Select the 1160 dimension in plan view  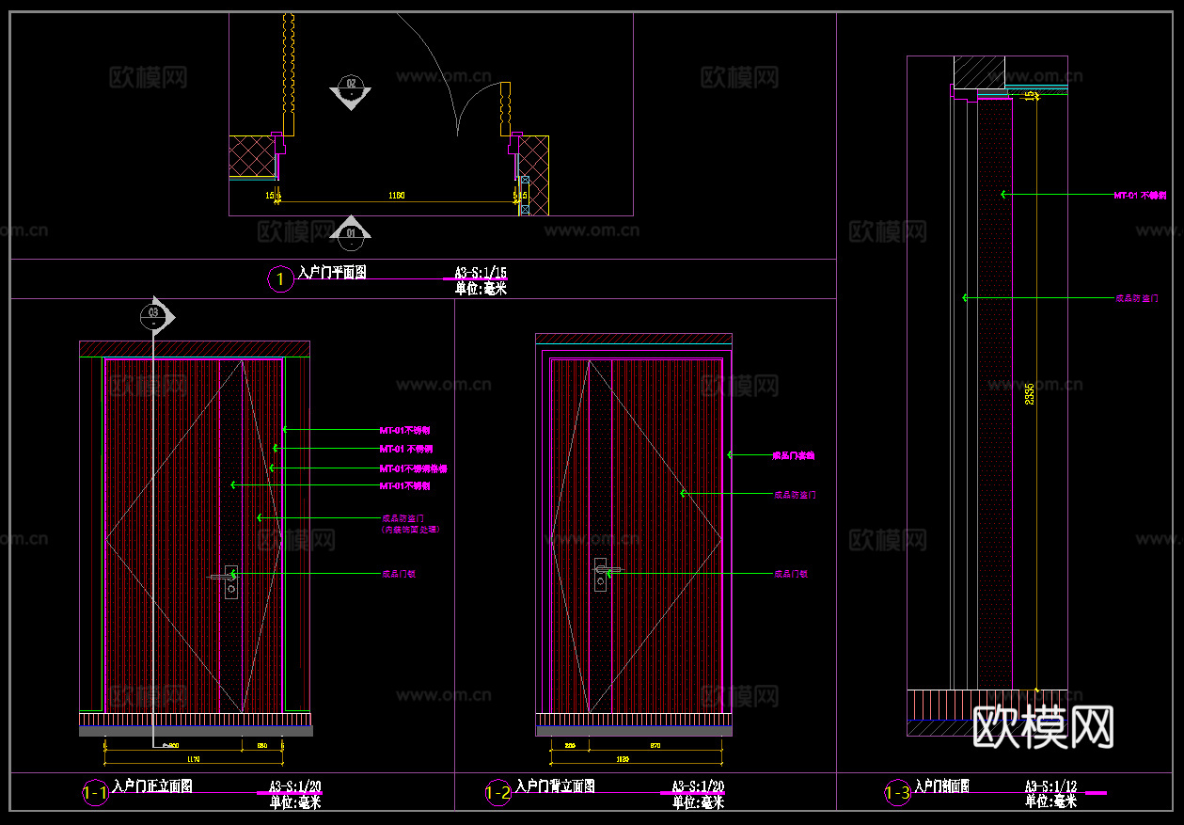(x=397, y=196)
